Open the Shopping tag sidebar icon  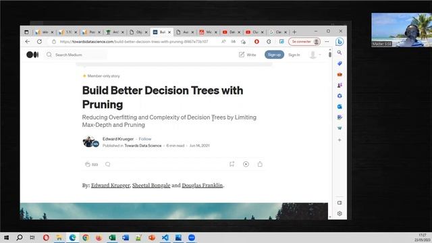click(x=340, y=63)
